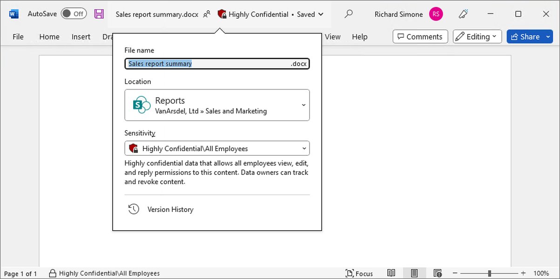
Task: Click the zoom slider handle
Action: pyautogui.click(x=489, y=273)
